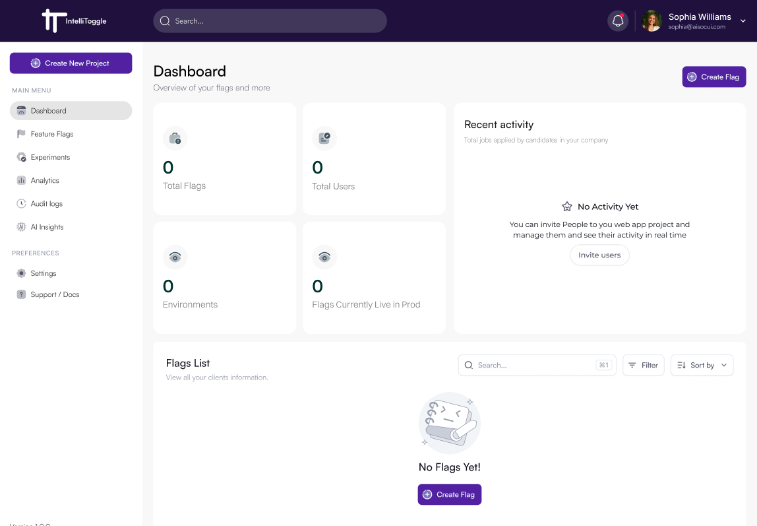The image size is (757, 526).
Task: View the Audit logs
Action: pos(47,203)
